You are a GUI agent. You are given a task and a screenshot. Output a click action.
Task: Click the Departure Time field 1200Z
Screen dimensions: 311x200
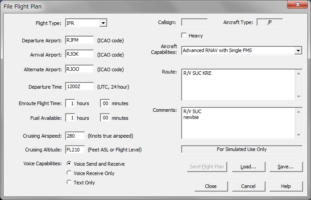tap(79, 86)
